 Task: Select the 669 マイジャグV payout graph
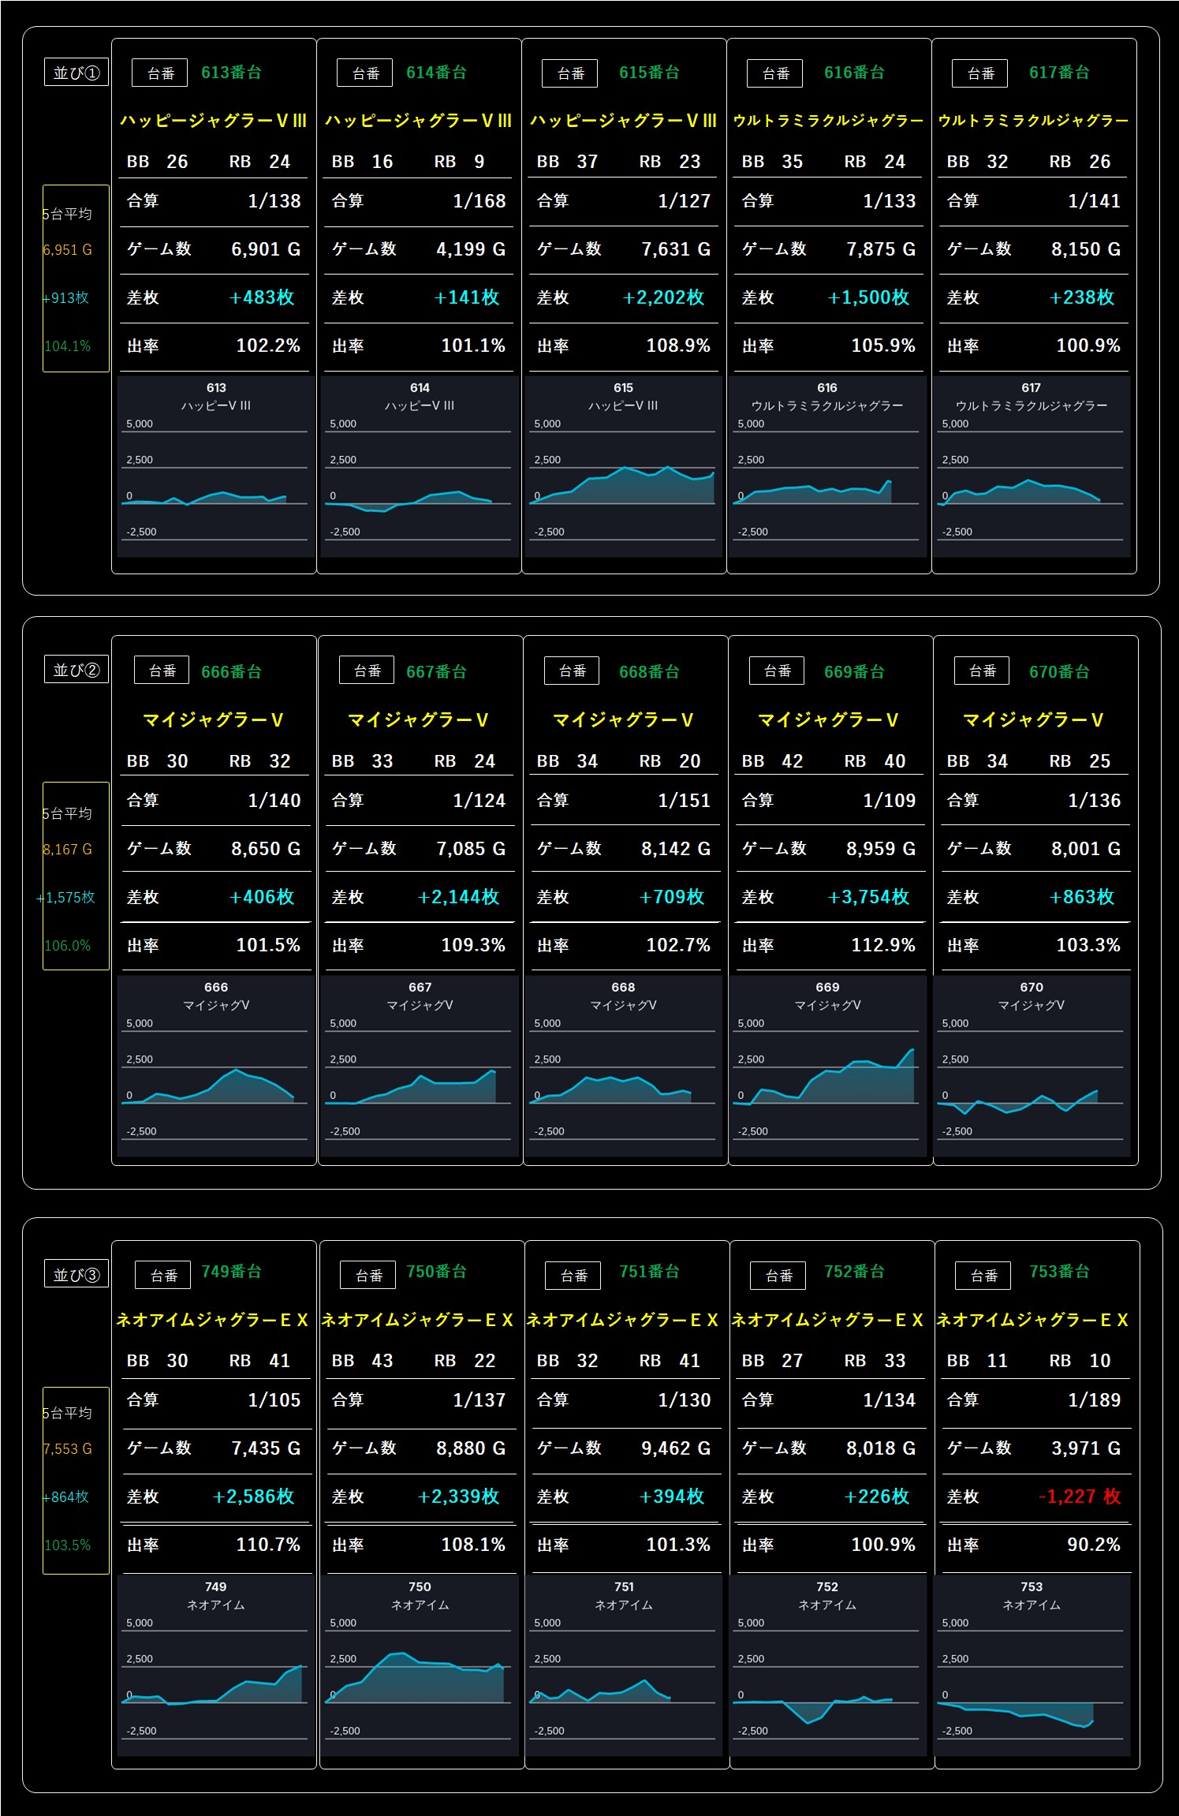coord(827,1066)
